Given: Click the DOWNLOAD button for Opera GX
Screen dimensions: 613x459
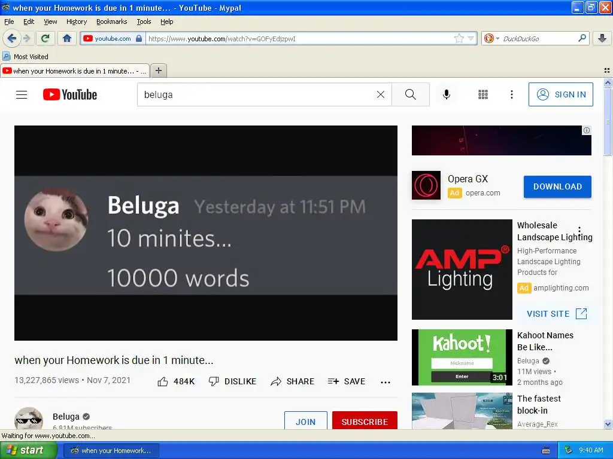Looking at the screenshot, I should (557, 186).
